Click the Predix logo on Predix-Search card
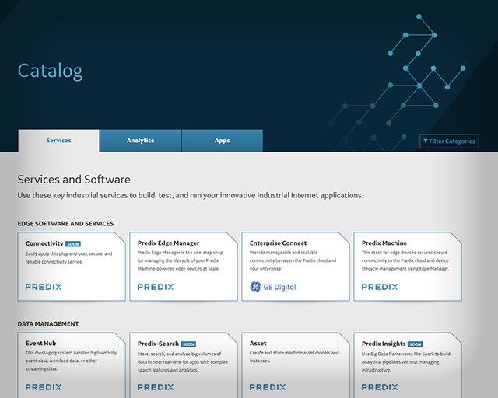This screenshot has width=498, height=398. [156, 387]
